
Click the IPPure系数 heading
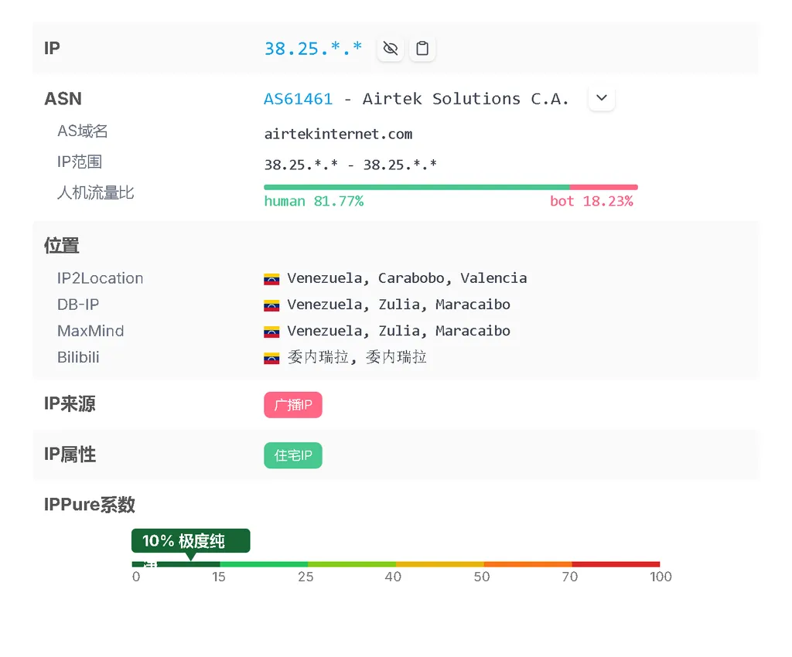point(90,505)
